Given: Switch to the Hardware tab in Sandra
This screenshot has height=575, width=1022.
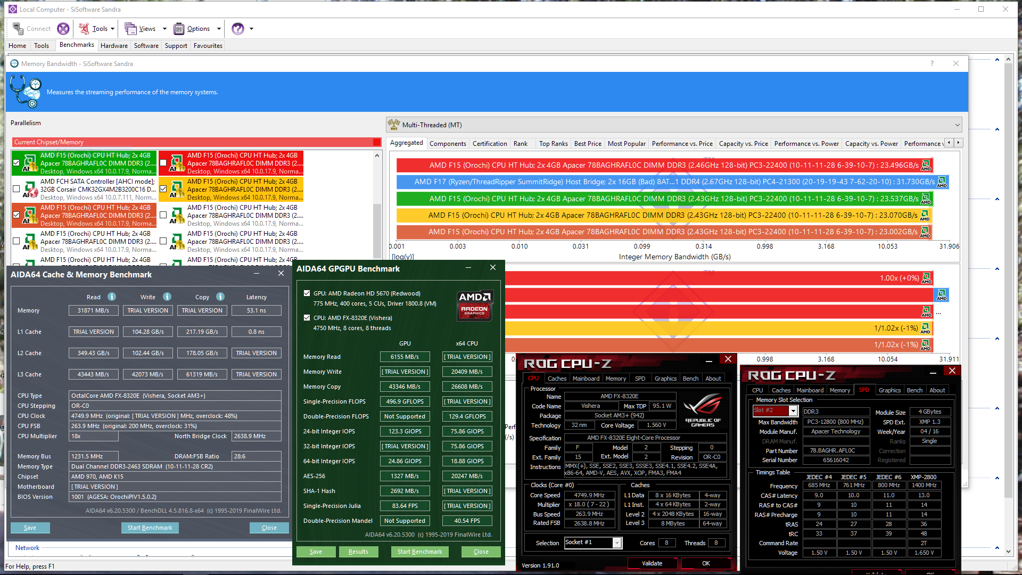Looking at the screenshot, I should [114, 46].
